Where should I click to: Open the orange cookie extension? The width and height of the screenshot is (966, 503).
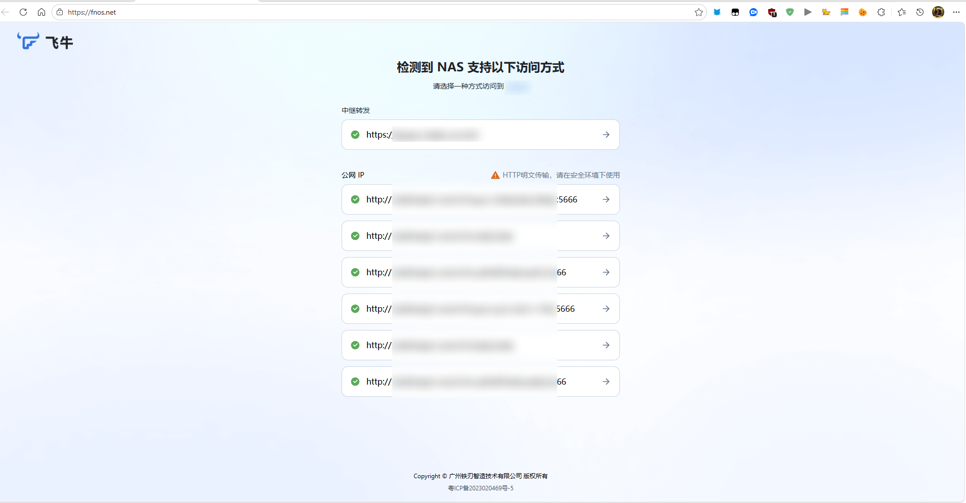(x=863, y=12)
